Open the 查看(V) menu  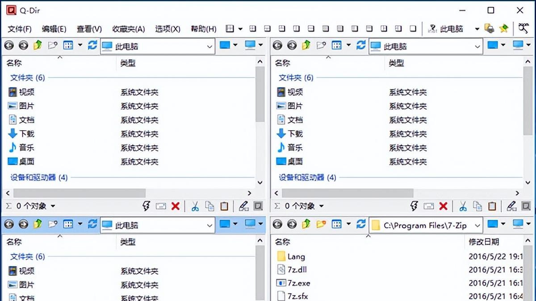[x=88, y=29]
